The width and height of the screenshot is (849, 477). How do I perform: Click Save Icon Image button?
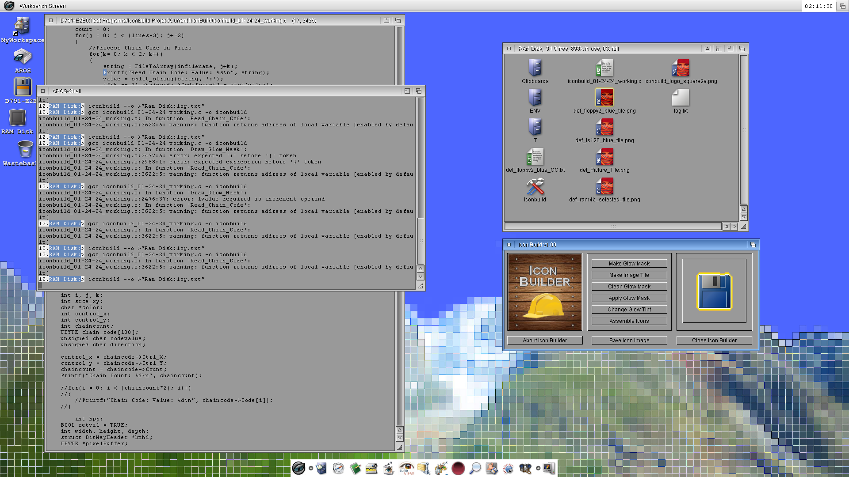(629, 341)
